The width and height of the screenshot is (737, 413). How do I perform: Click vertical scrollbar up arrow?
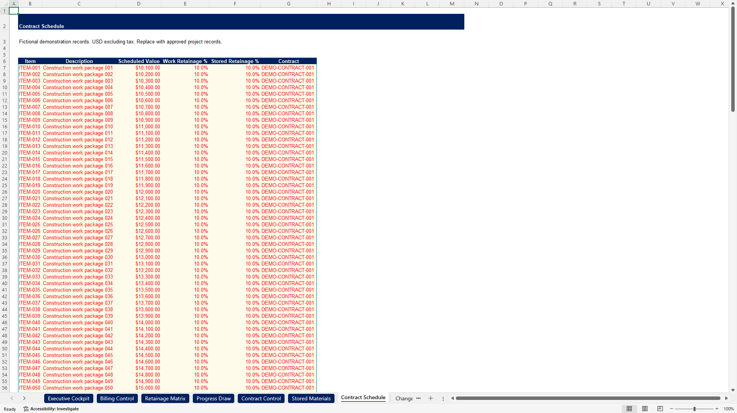pos(733,3)
